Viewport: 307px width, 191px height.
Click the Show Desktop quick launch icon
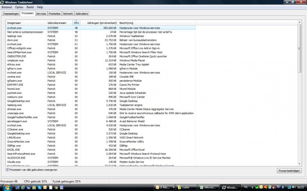pos(17,187)
